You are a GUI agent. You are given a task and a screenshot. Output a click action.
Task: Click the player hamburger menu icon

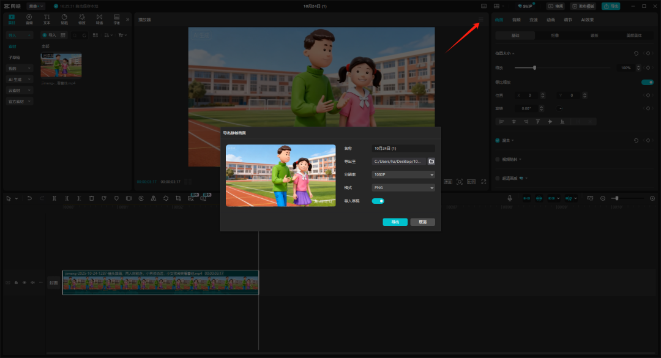pyautogui.click(x=481, y=20)
